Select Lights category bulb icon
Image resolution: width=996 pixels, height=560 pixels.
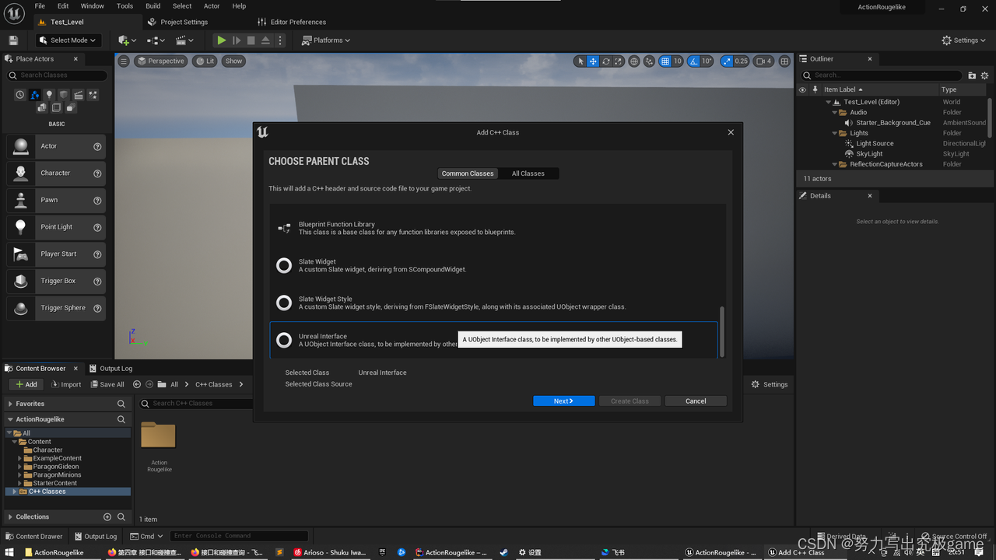[x=49, y=95]
